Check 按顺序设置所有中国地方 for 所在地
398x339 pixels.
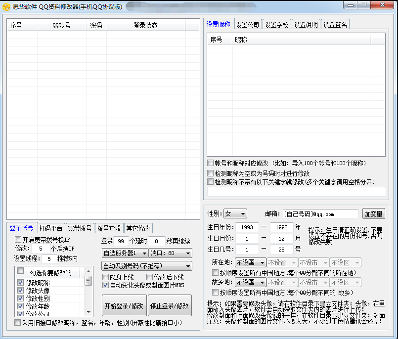pyautogui.click(x=215, y=272)
